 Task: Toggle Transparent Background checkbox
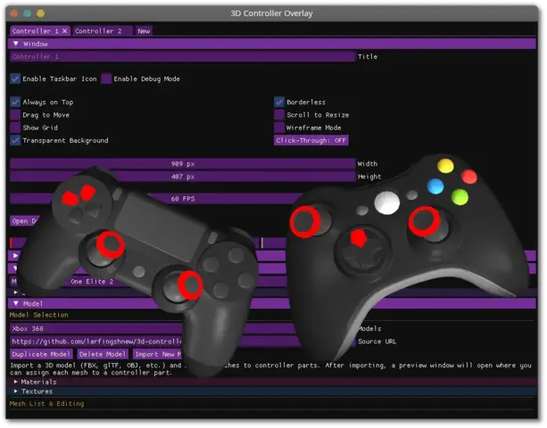click(15, 141)
